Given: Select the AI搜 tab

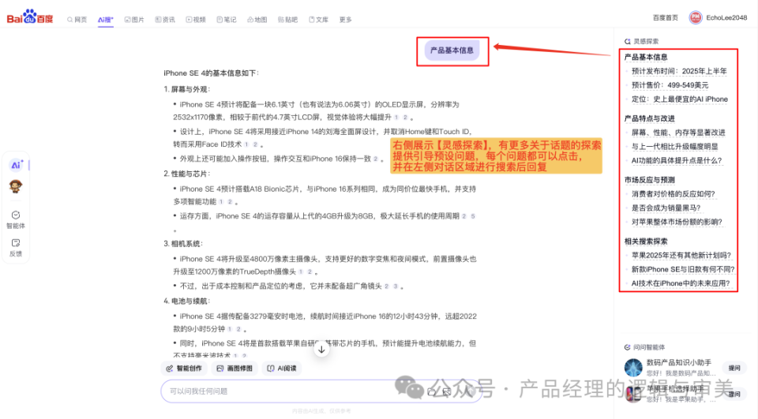Looking at the screenshot, I should [105, 20].
